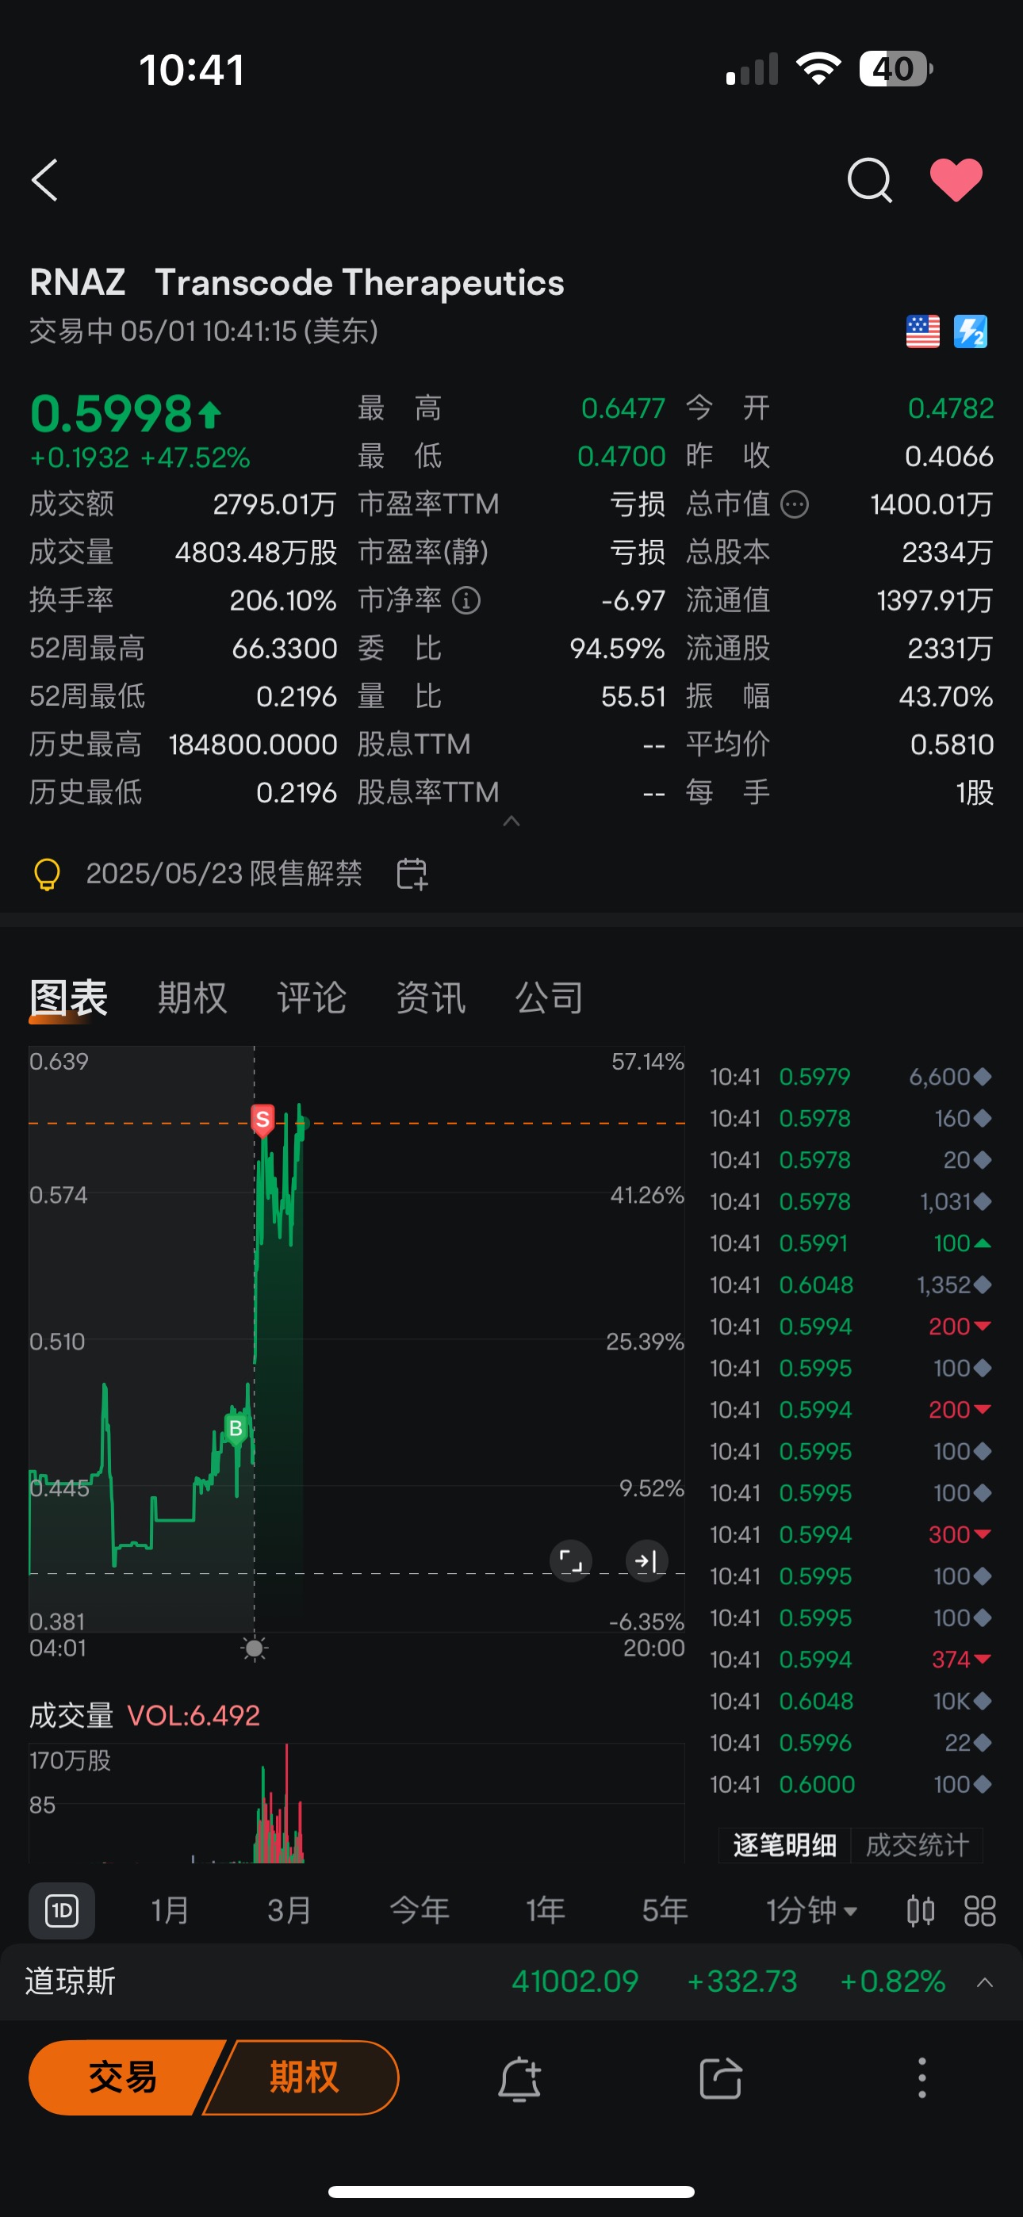Viewport: 1023px width, 2217px height.
Task: Switch to the 公司 tab
Action: [x=549, y=998]
